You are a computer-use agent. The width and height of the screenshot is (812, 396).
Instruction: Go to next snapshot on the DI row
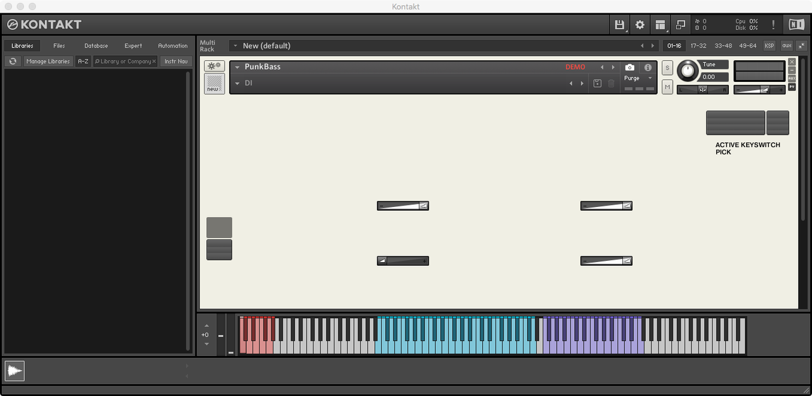(582, 83)
